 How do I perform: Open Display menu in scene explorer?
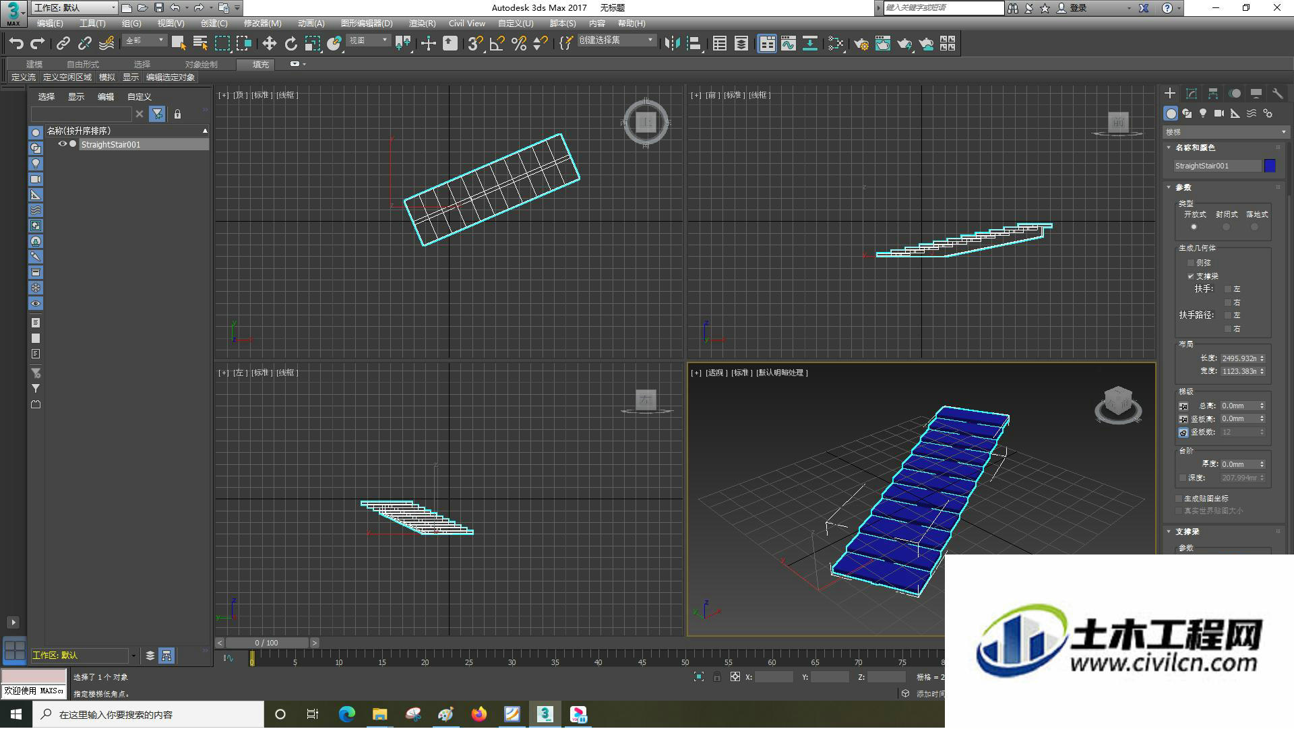pos(76,97)
